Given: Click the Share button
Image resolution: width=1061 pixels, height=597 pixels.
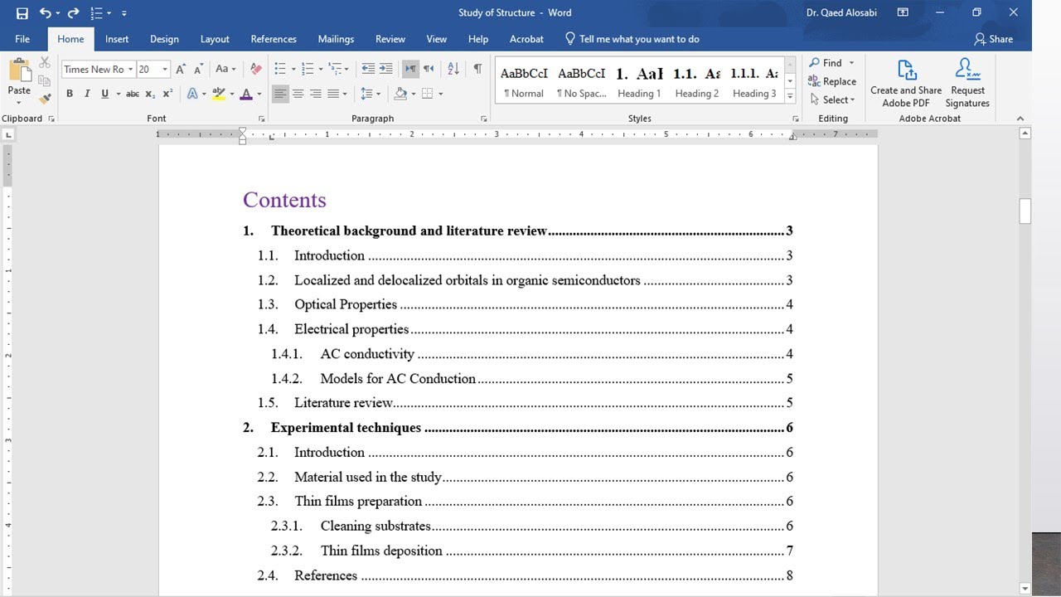Looking at the screenshot, I should [x=993, y=39].
